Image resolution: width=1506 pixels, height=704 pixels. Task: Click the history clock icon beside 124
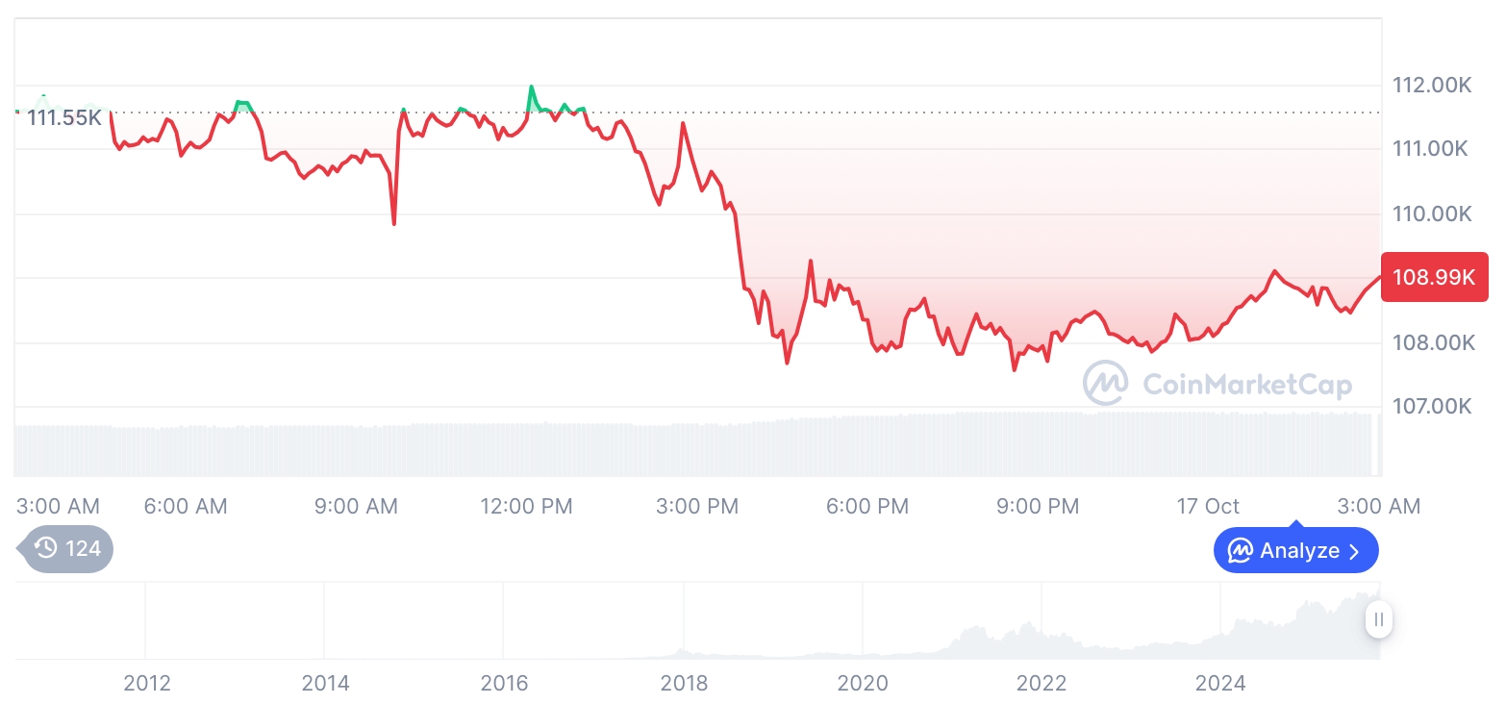click(45, 549)
